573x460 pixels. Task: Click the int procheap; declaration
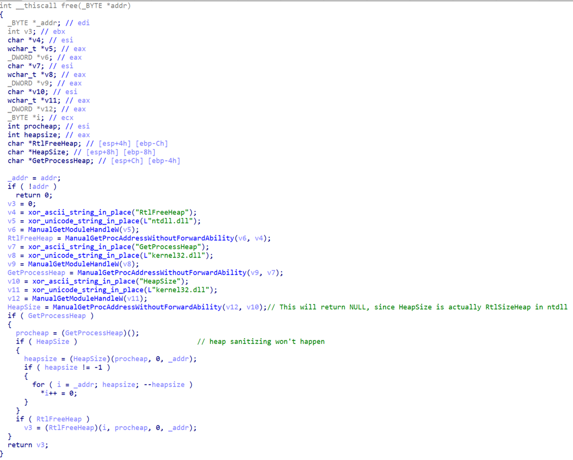34,126
